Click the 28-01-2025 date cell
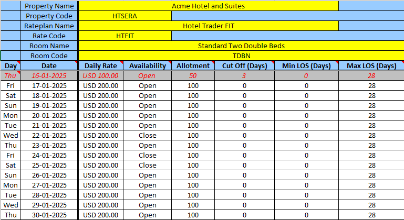This screenshot has width=404, height=220. (49, 195)
